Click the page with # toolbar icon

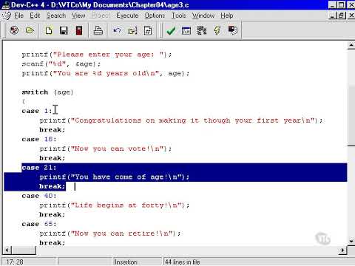coord(148,30)
